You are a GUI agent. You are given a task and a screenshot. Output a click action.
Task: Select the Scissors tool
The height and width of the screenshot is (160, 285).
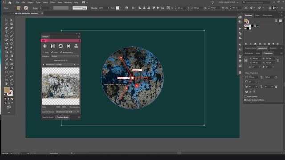(12, 40)
